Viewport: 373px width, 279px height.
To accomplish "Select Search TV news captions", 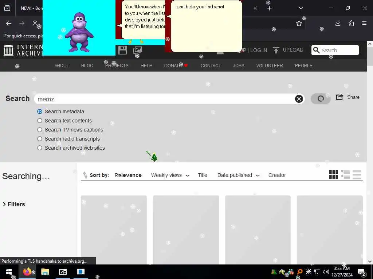I will pos(40,130).
